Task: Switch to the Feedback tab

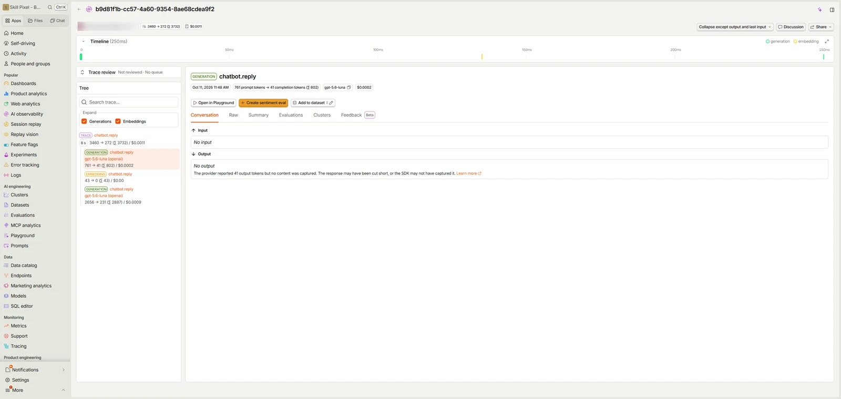Action: point(357,115)
